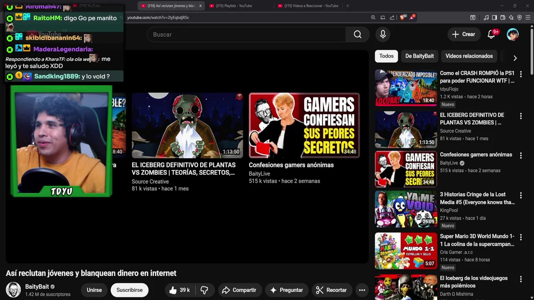Click sidebar channel name 'Cris Gamer .a.r.c'
This screenshot has height=300, width=534.
[456, 252]
